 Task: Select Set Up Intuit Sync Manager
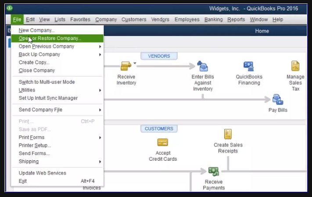pos(57,98)
